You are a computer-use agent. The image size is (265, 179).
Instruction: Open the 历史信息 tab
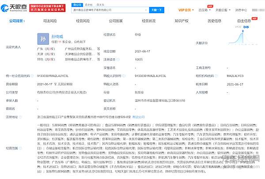tap(214, 21)
